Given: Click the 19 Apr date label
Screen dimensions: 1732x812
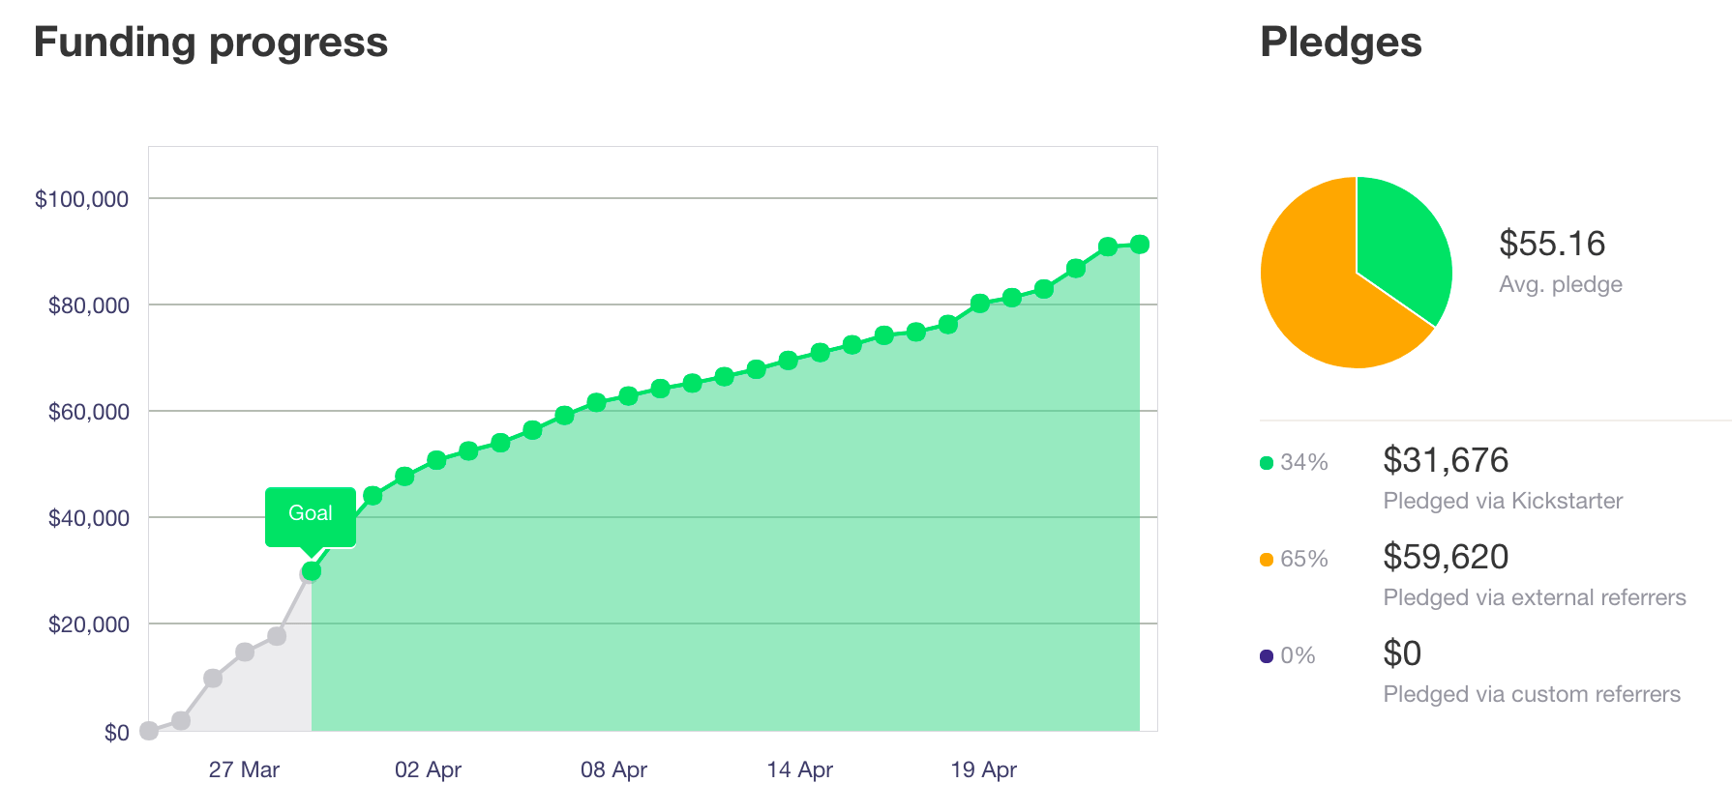Looking at the screenshot, I should (983, 769).
